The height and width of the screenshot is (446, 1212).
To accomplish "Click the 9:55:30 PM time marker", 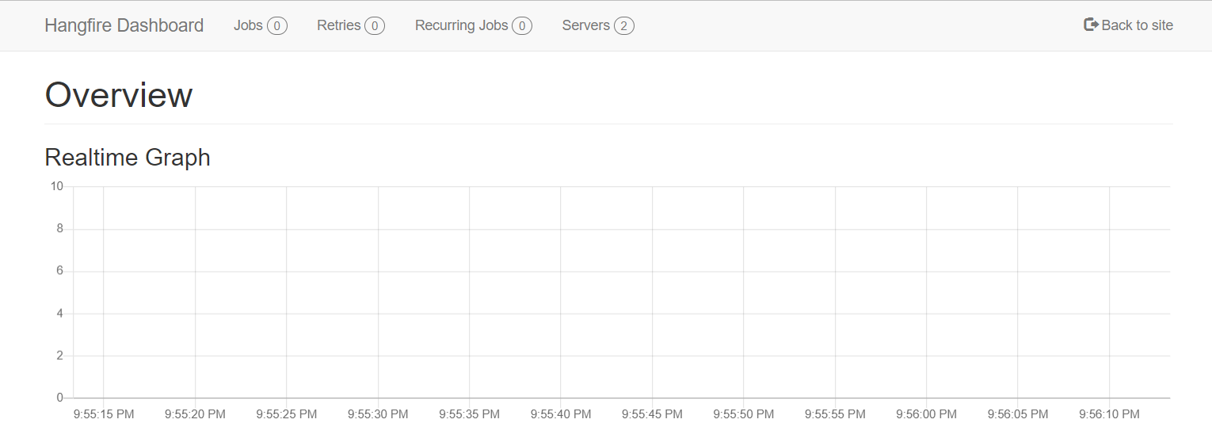I will click(x=378, y=414).
